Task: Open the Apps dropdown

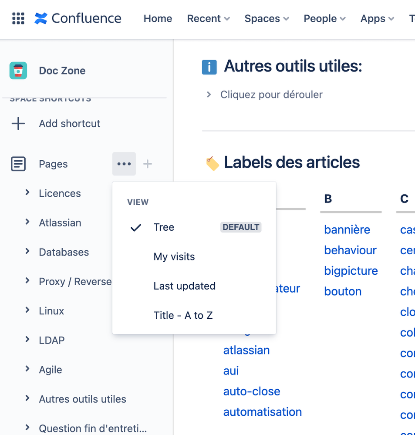Action: [x=377, y=19]
